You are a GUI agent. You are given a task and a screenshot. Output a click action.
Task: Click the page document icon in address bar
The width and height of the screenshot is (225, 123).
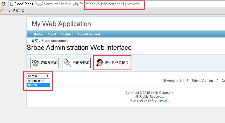12,4
